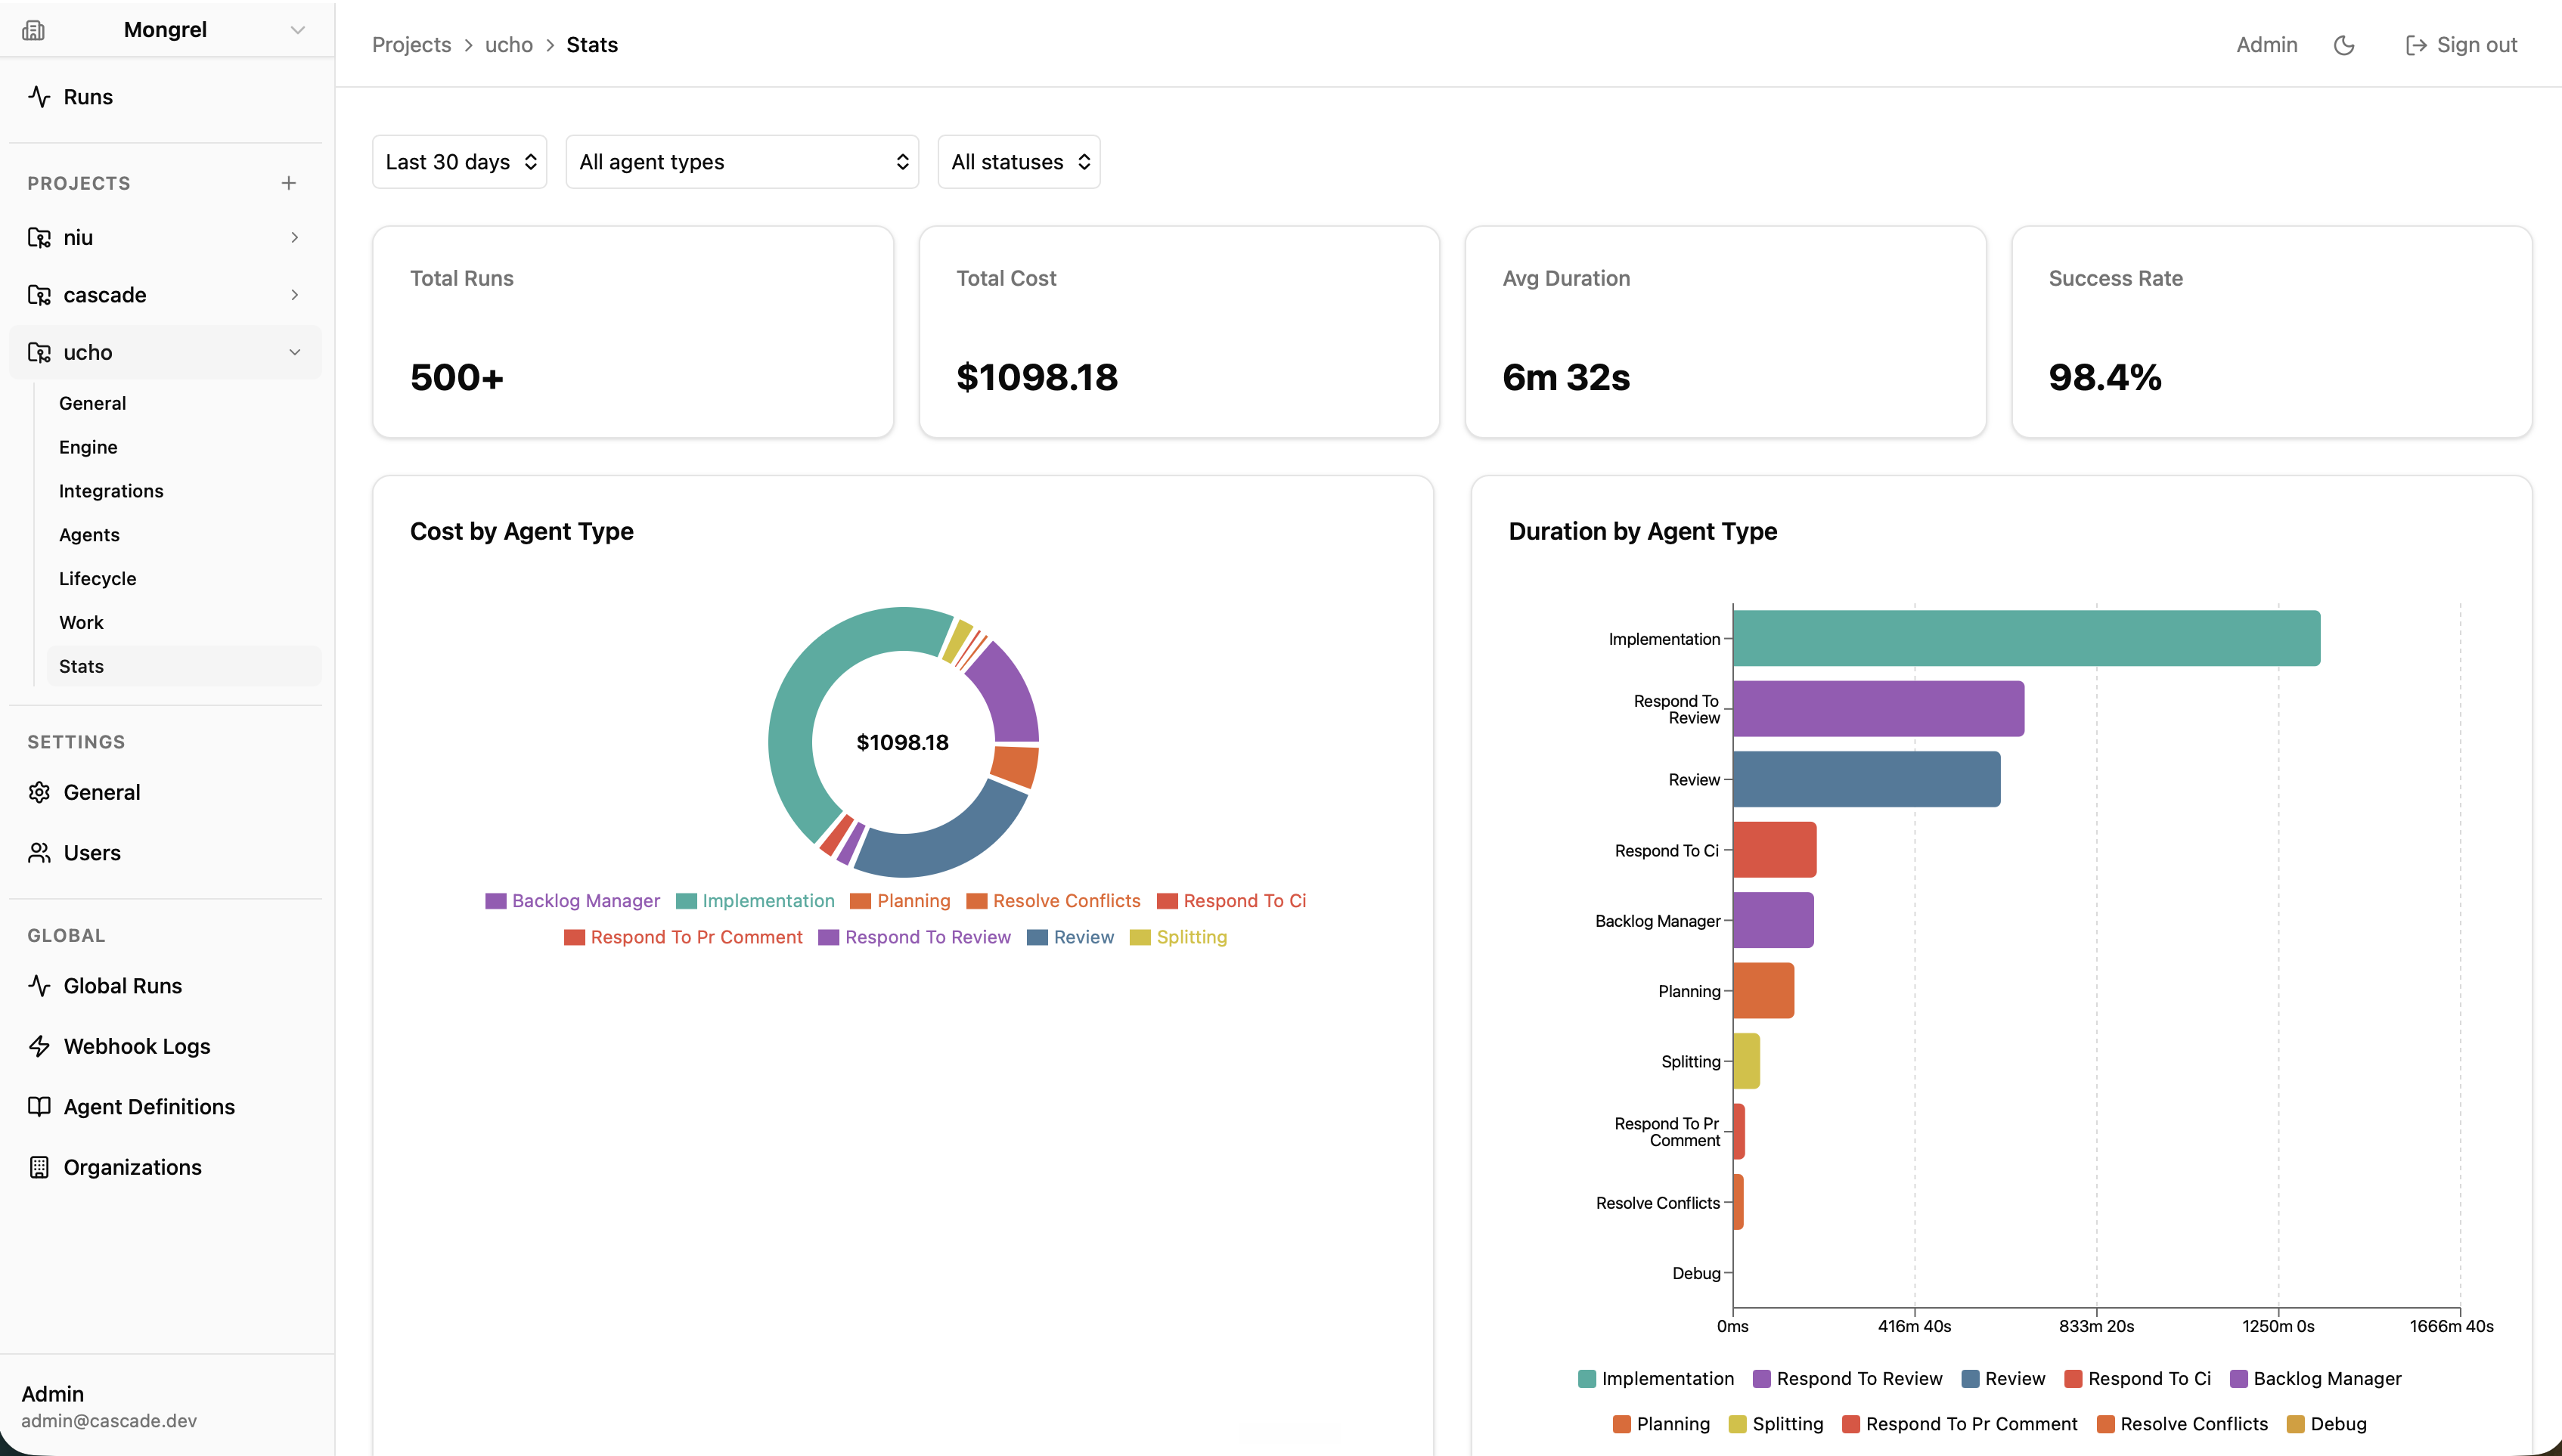Viewport: 2562px width, 1456px height.
Task: Click the Implementation swatch in the cost legend
Action: tap(686, 901)
